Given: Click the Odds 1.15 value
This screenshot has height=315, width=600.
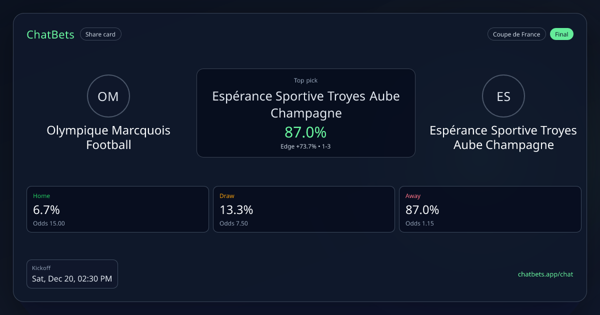Looking at the screenshot, I should (x=419, y=223).
